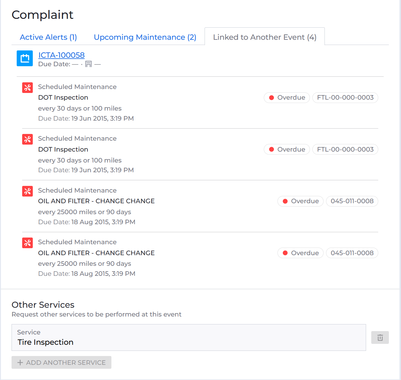
Task: Open the ICTA-100058 event link
Action: pos(61,55)
